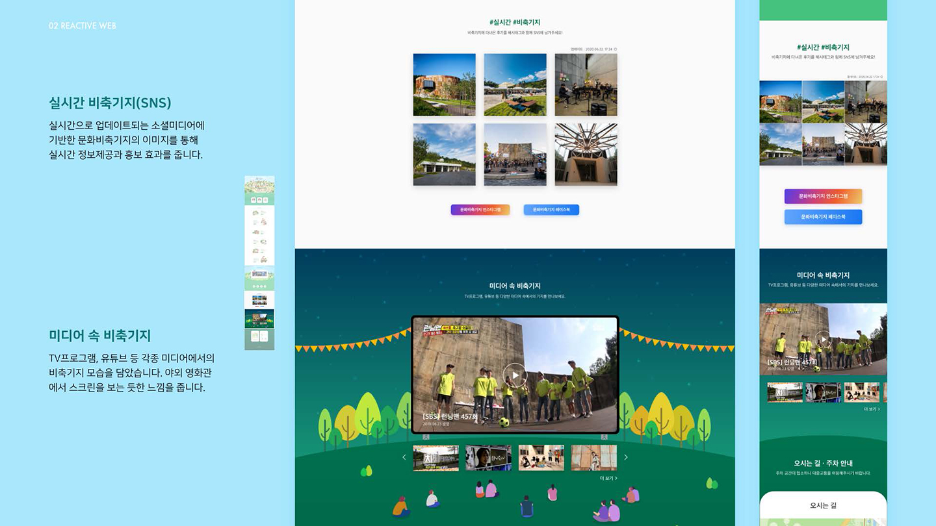Click the carousel previous arrow
The width and height of the screenshot is (936, 526).
[404, 457]
